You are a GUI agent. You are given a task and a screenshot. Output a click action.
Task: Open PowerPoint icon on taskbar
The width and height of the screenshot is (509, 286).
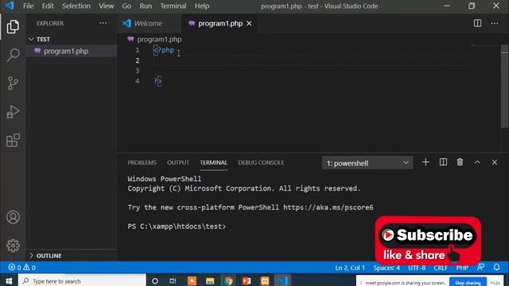point(247,281)
